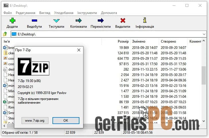Click the Тестувати checkmark icon
This screenshot has height=138, width=209.
coord(56,21)
